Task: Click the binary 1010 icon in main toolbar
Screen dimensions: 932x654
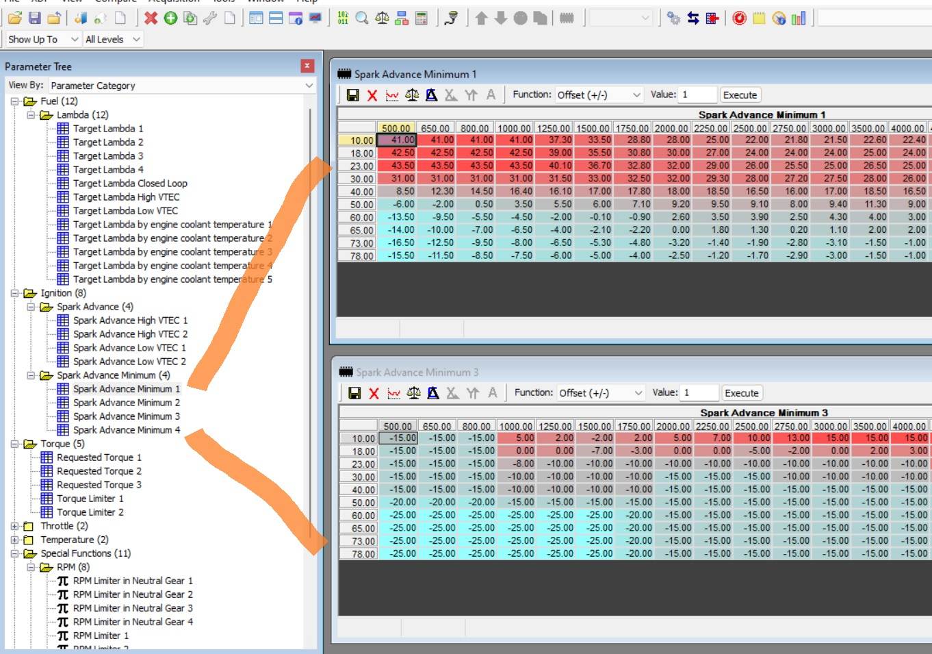Action: pos(343,18)
